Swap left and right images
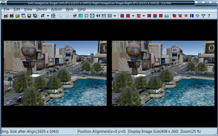The width and height of the screenshot is (218, 136). pos(75,16)
